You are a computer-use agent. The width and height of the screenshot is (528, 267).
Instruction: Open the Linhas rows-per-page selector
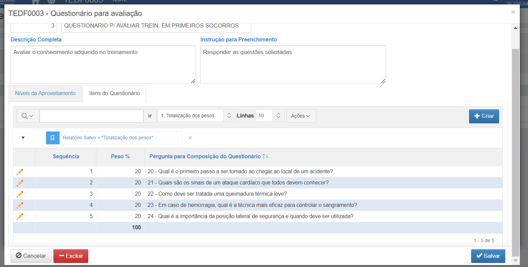pyautogui.click(x=270, y=115)
